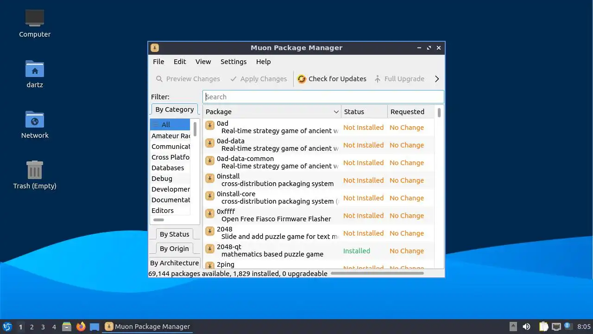Open the Help menu

click(x=263, y=62)
